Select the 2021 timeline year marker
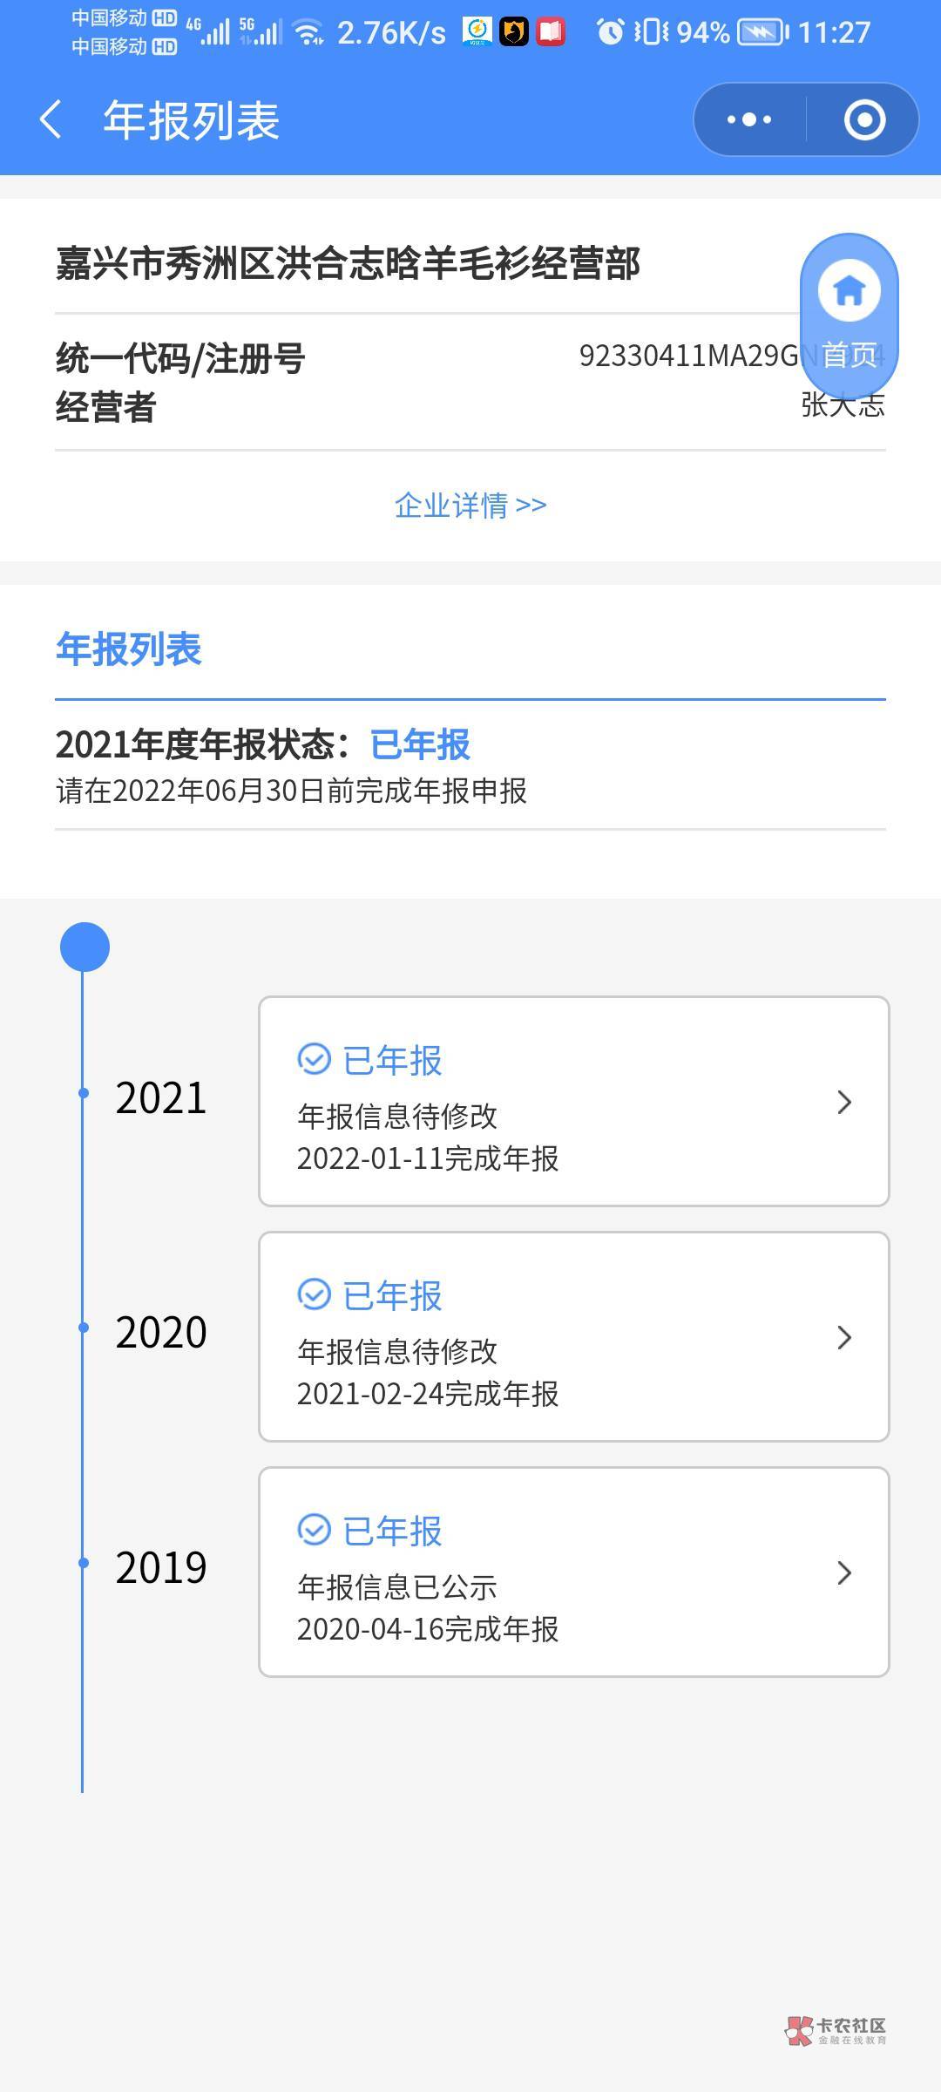Viewport: 941px width, 2092px height. coord(161,1097)
